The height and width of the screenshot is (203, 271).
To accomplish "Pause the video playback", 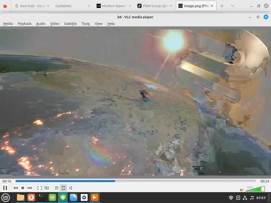I will [x=5, y=188].
